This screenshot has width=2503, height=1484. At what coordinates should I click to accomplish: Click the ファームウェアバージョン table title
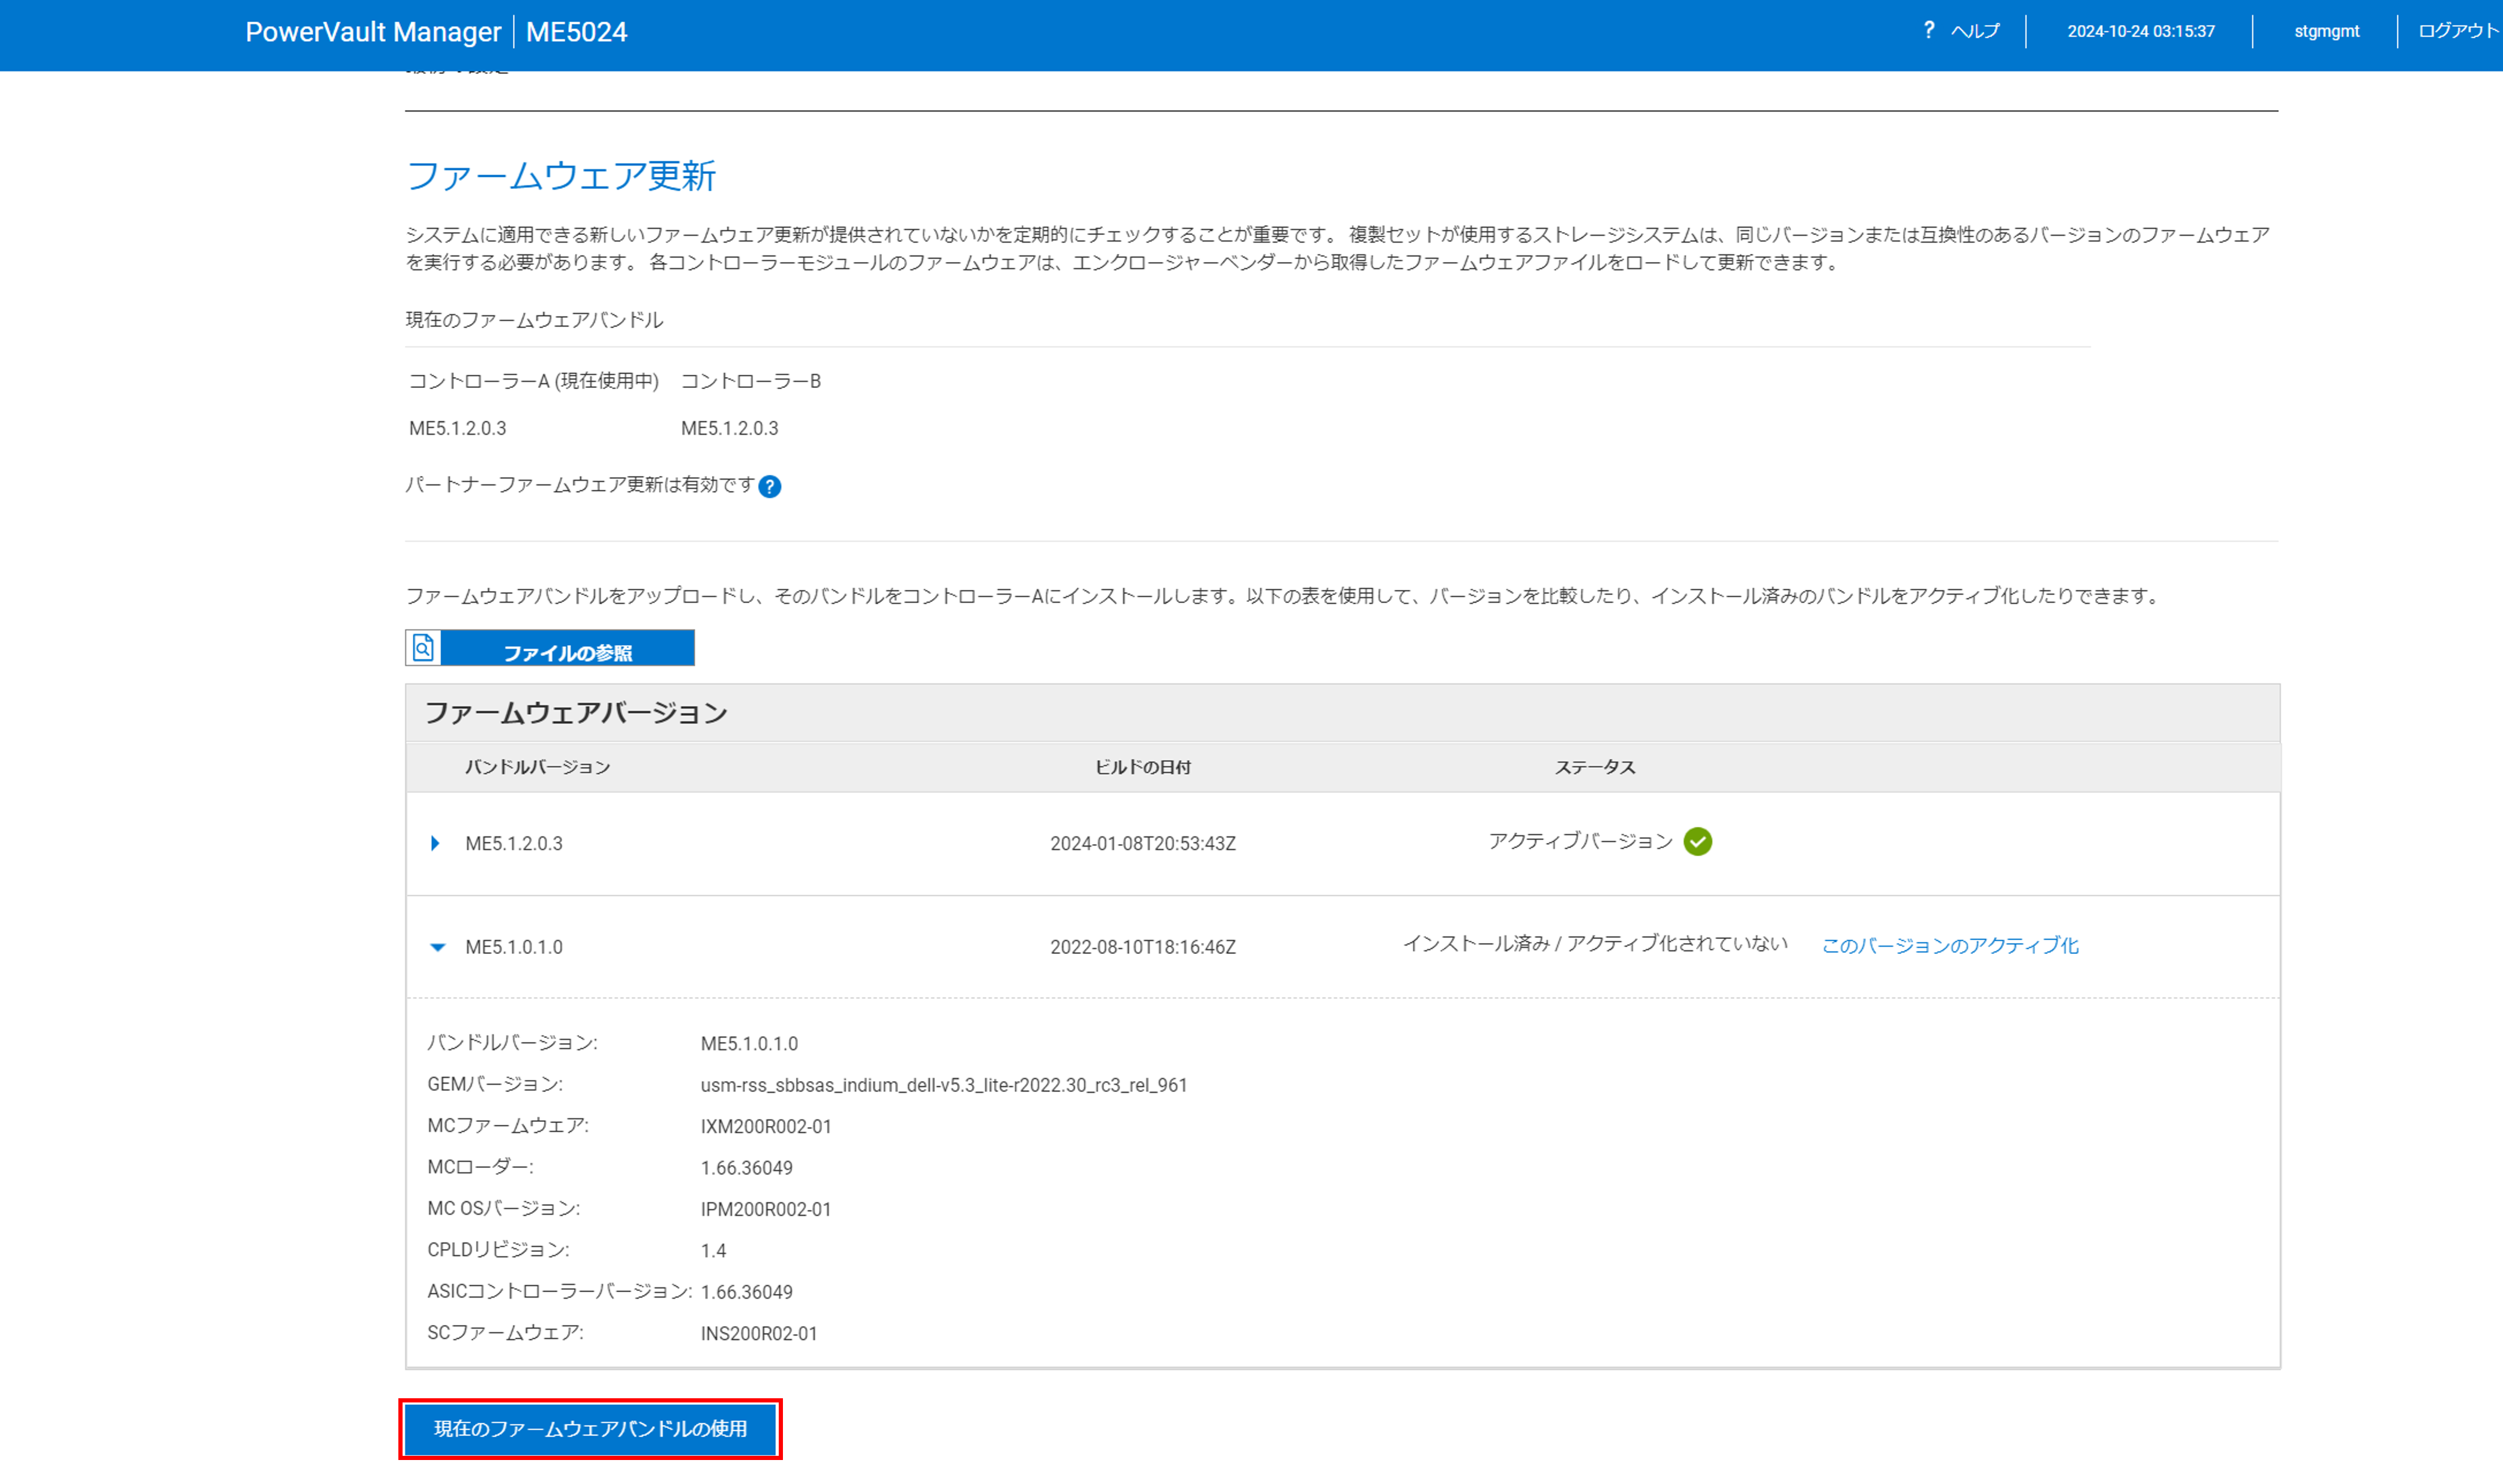pyautogui.click(x=576, y=712)
